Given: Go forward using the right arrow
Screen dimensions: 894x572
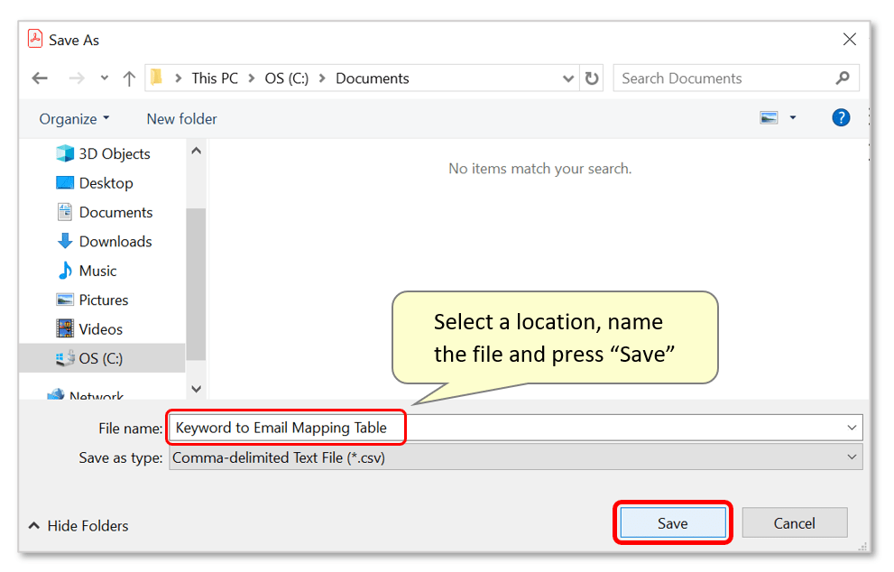Looking at the screenshot, I should click(77, 78).
